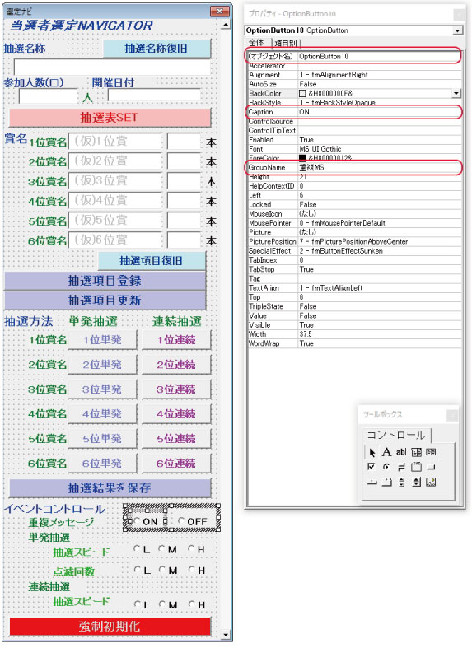Select the pointer (Select Objects) tool

click(x=372, y=452)
